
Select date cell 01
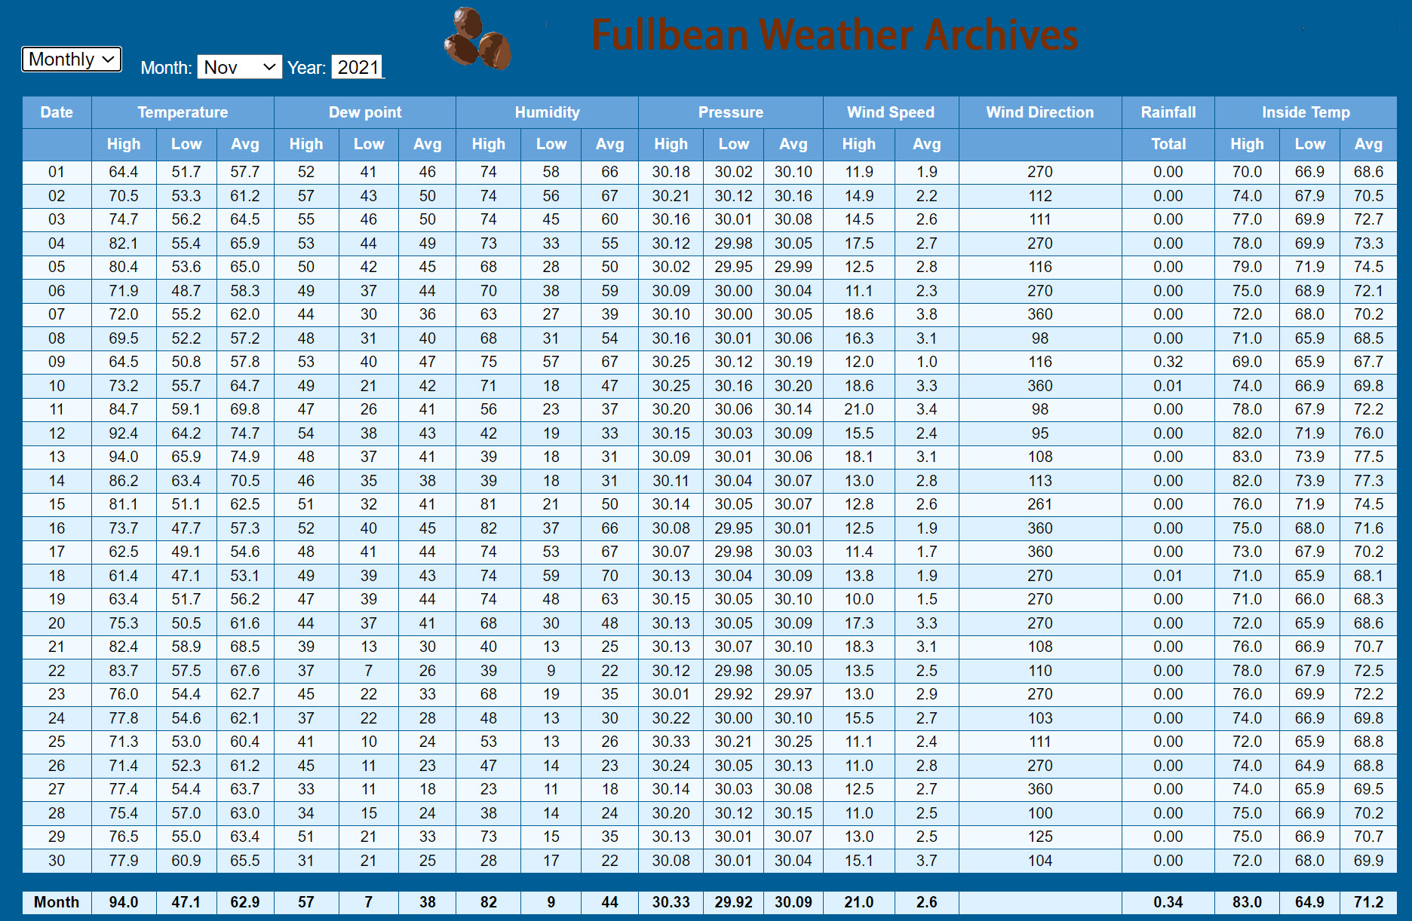[x=57, y=172]
